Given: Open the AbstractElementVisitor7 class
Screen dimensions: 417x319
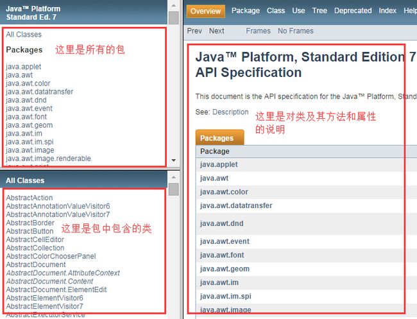Looking at the screenshot, I should [x=44, y=306].
